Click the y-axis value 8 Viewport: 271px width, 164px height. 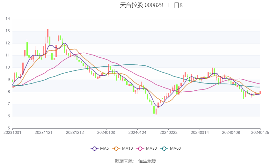click(9, 92)
